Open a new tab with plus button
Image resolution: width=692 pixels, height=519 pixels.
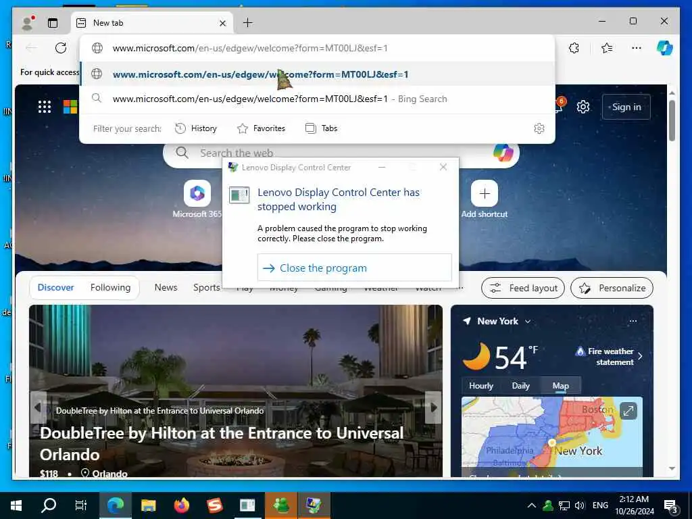[x=248, y=22]
